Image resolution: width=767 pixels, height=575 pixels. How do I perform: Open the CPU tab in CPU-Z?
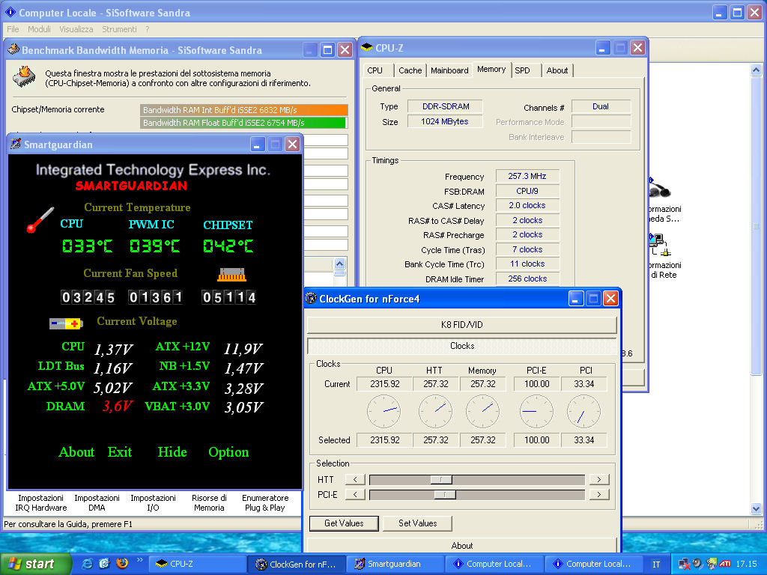pos(375,70)
